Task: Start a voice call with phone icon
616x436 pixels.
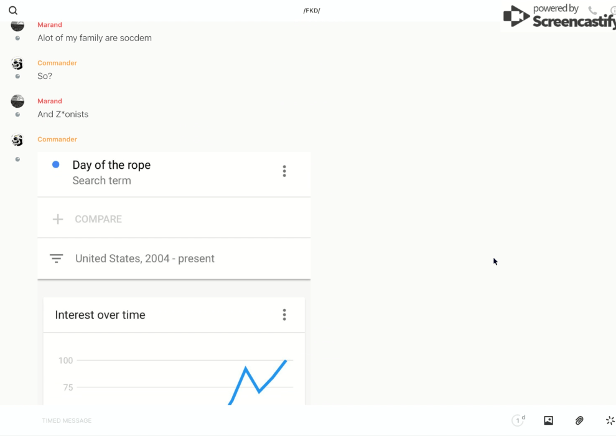Action: pyautogui.click(x=592, y=11)
